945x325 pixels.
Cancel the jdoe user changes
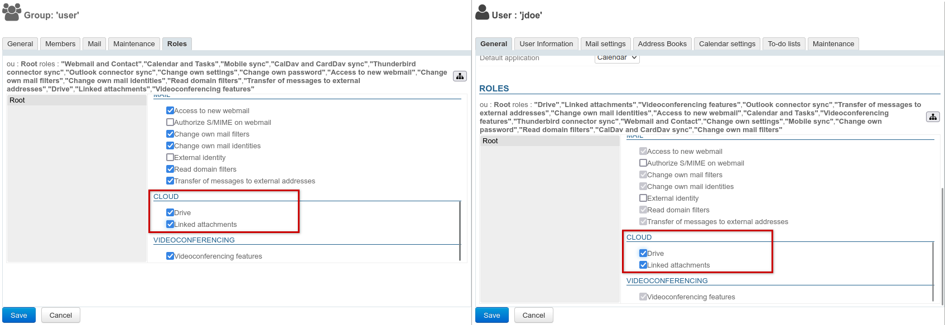coord(533,315)
